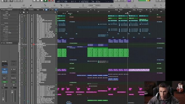
Task: Open the Drag No Overlap dropdown
Action: [140, 10]
